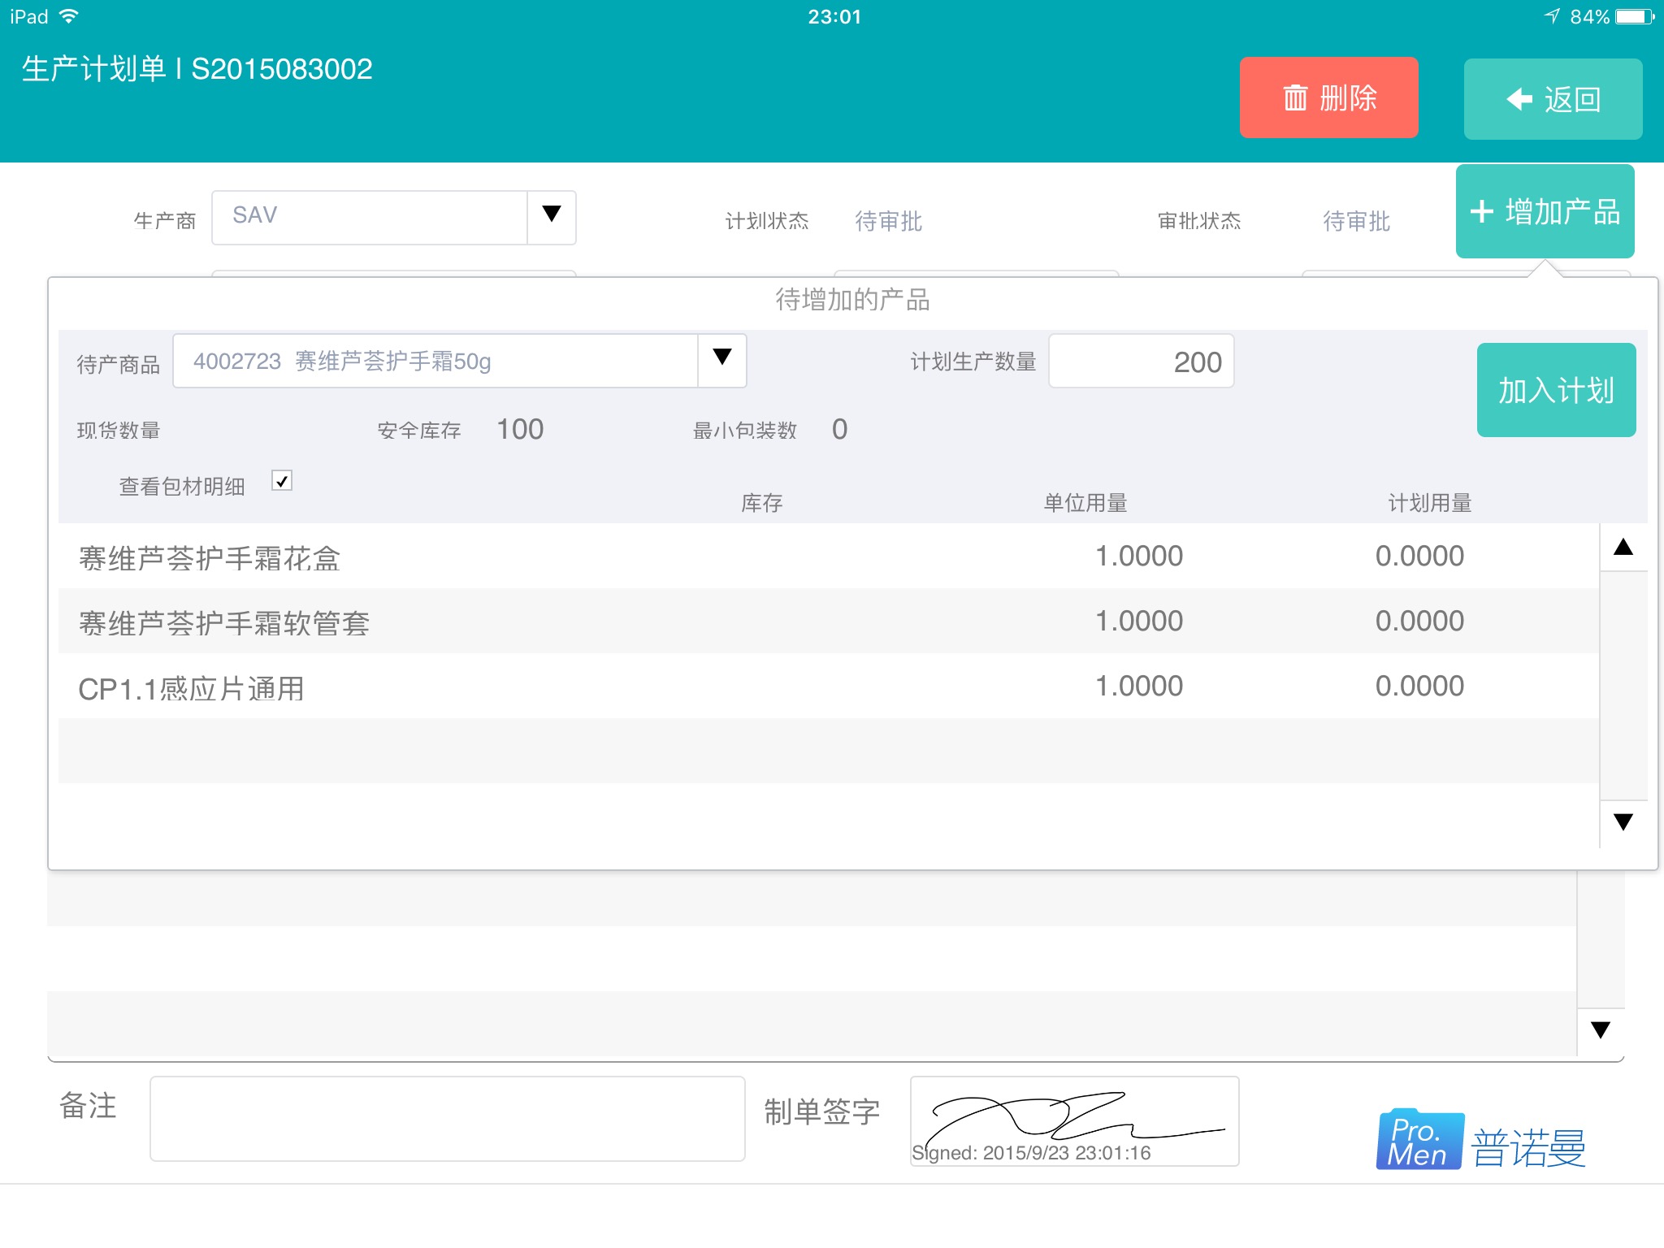Click the 增加产品 add product button
Screen dimensions: 1664x1248
tap(1545, 211)
